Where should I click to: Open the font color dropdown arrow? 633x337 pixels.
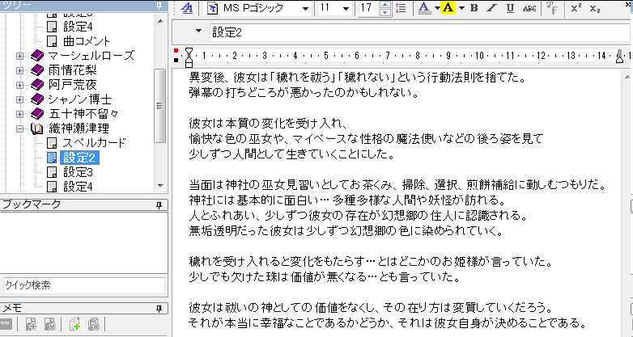pyautogui.click(x=437, y=8)
